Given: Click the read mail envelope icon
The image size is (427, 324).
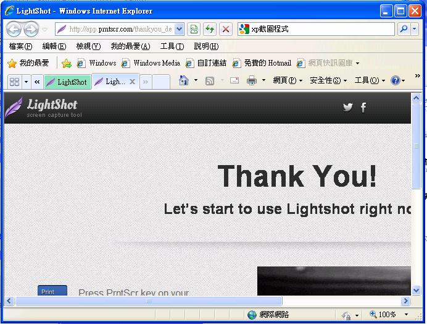Looking at the screenshot, I should tap(234, 80).
